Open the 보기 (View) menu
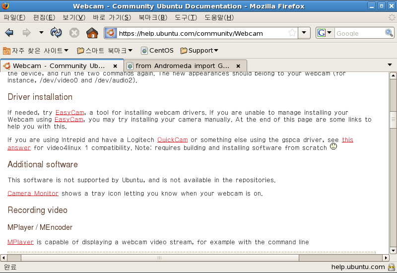 [x=74, y=17]
